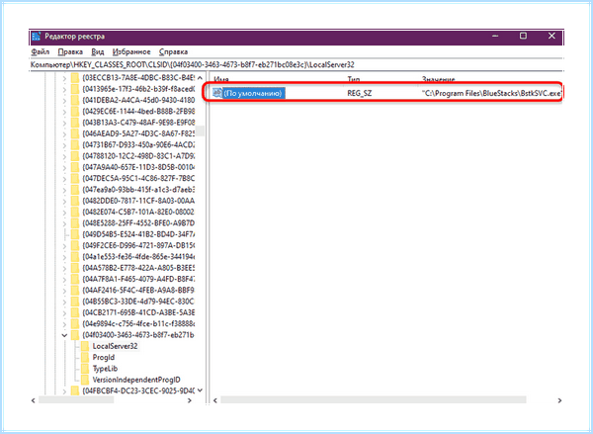
Task: Click folder icon of {04A7F8A1-F465 key
Action: click(x=75, y=279)
